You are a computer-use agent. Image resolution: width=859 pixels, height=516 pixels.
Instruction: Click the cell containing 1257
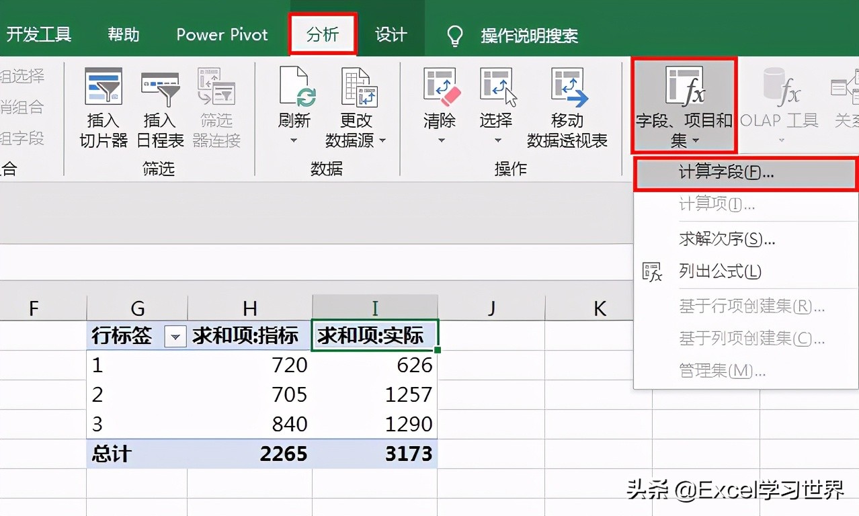(x=375, y=394)
